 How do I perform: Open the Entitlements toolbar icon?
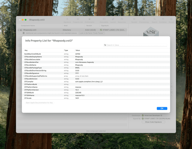89,20
